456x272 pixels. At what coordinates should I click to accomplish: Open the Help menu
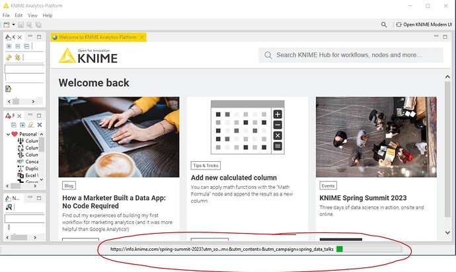(48, 15)
